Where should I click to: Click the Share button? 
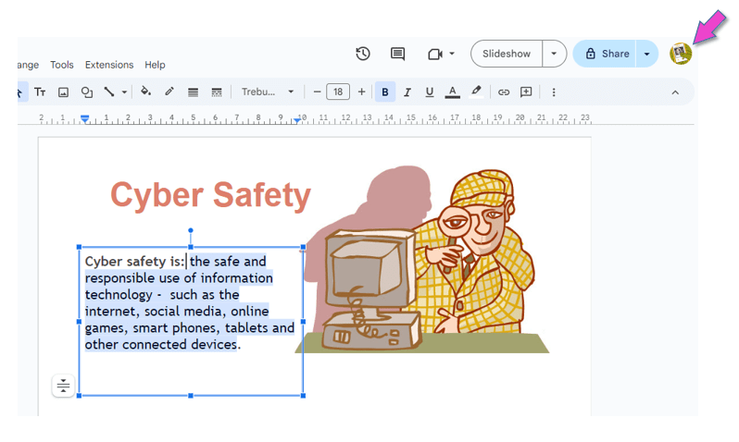point(607,54)
